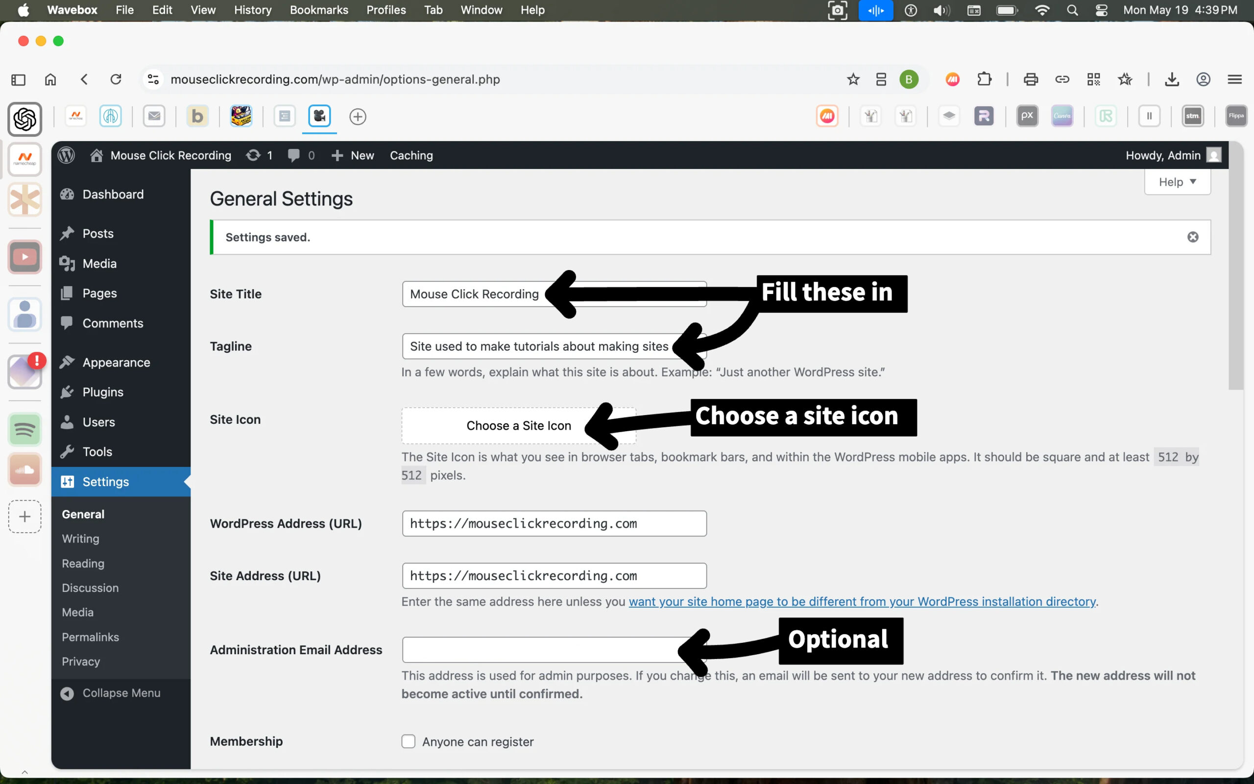The width and height of the screenshot is (1254, 784).
Task: Click Choose a Site Icon button
Action: 518,425
